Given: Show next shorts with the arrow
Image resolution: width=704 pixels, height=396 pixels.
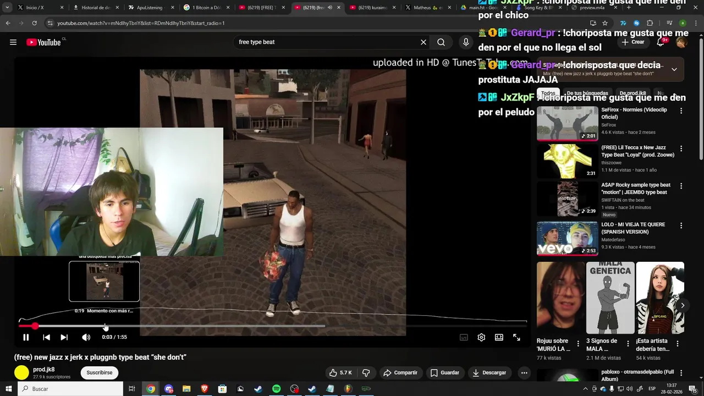Looking at the screenshot, I should coord(683,305).
